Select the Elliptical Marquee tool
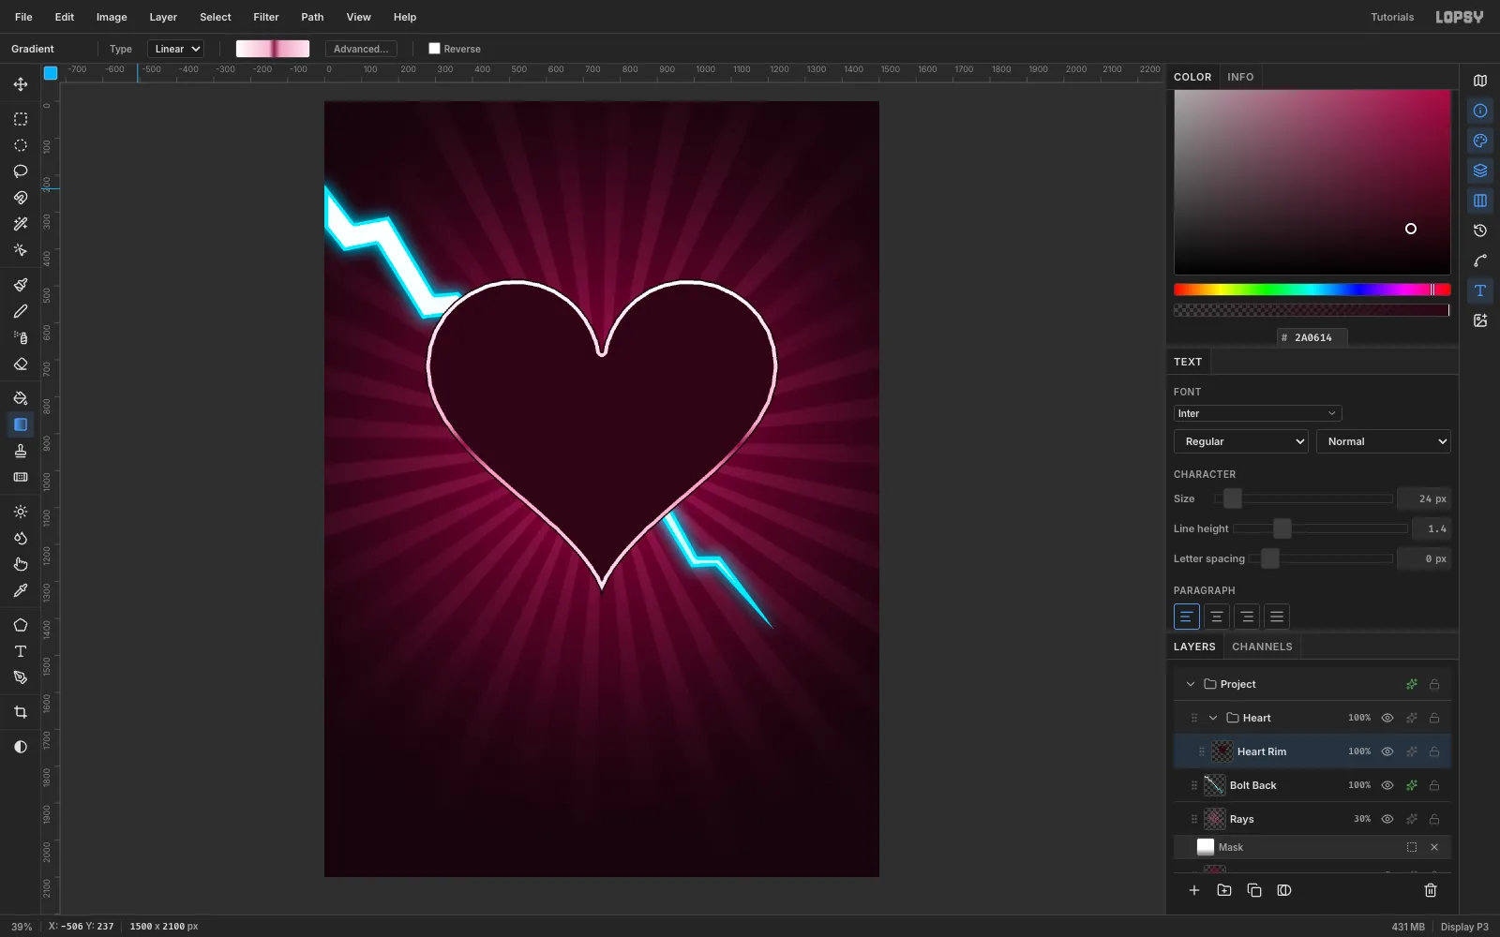Image resolution: width=1500 pixels, height=937 pixels. click(21, 145)
